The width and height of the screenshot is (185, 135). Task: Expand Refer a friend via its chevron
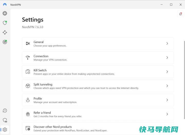[x=167, y=114]
